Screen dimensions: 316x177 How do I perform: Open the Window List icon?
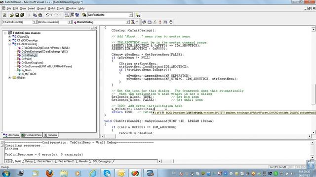(77, 15)
